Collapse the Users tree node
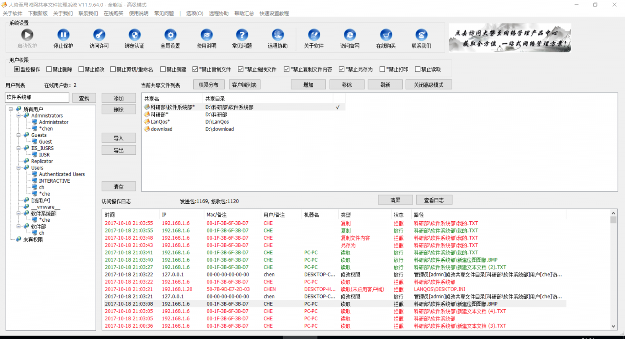625x339 pixels. point(18,168)
